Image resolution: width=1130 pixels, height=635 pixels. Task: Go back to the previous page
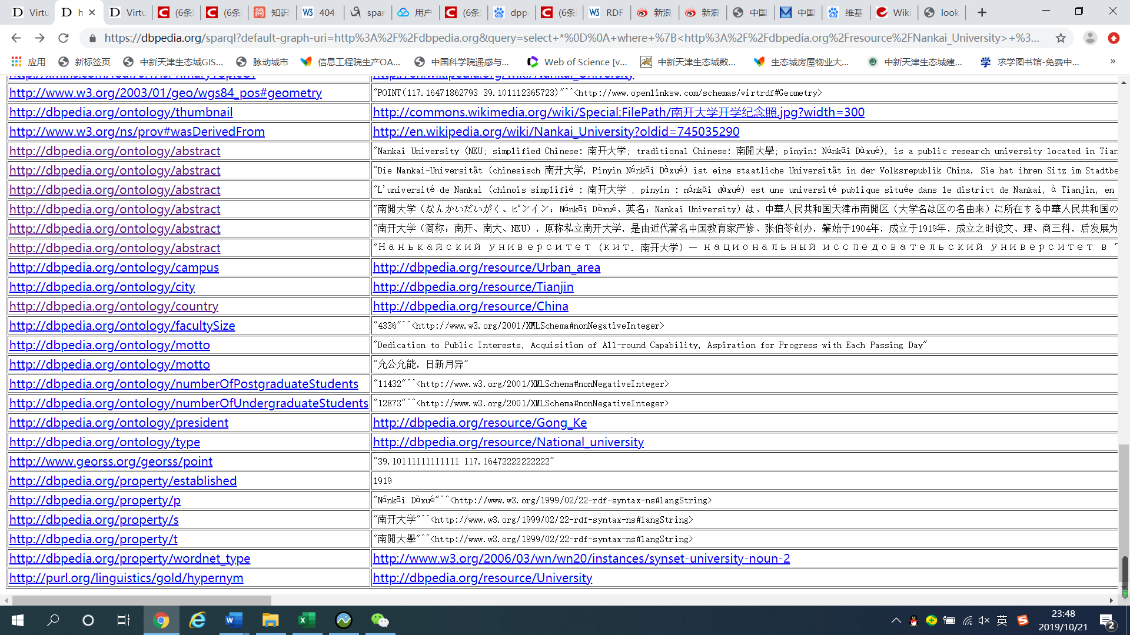click(x=16, y=38)
